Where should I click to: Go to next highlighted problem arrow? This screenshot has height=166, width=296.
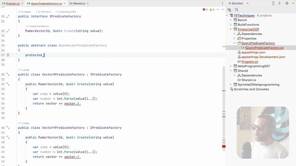pos(222,9)
